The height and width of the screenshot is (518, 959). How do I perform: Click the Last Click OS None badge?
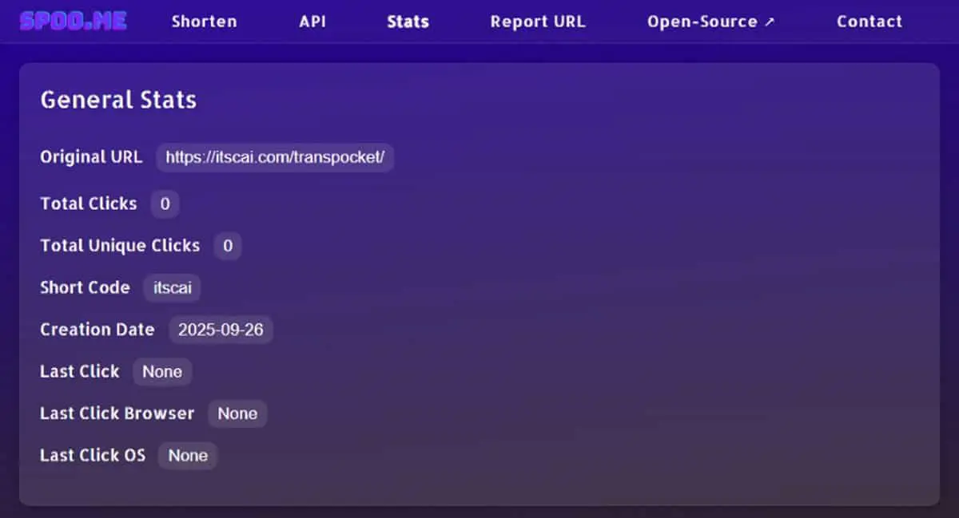pos(188,455)
